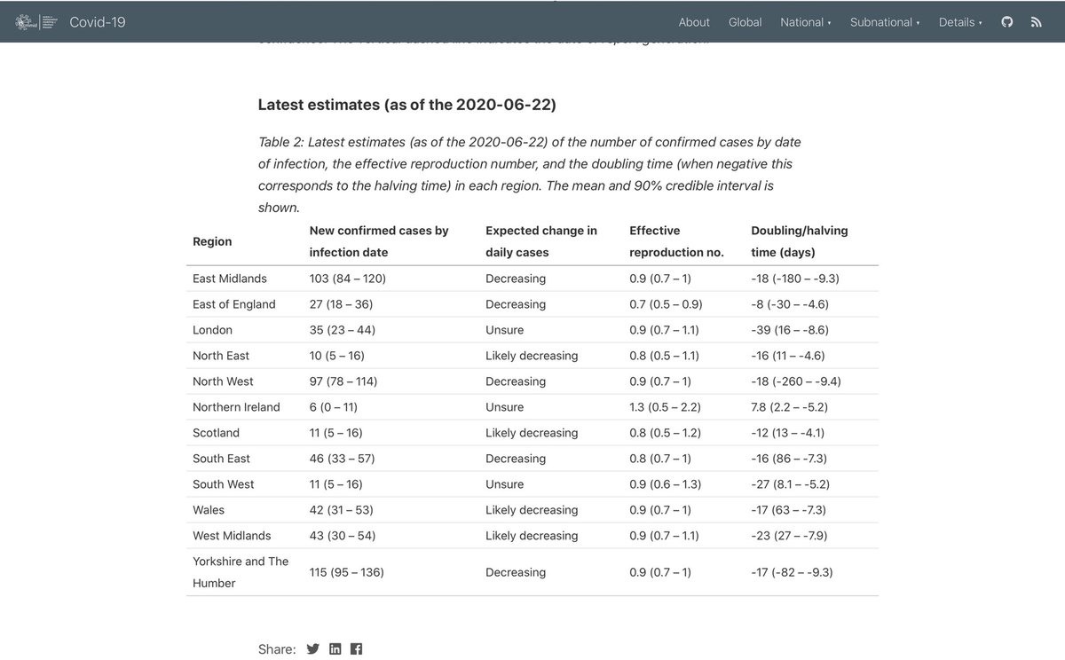Screen dimensions: 1065x660
Task: Click 'New confirmed cases by infection date' header
Action: [x=379, y=241]
